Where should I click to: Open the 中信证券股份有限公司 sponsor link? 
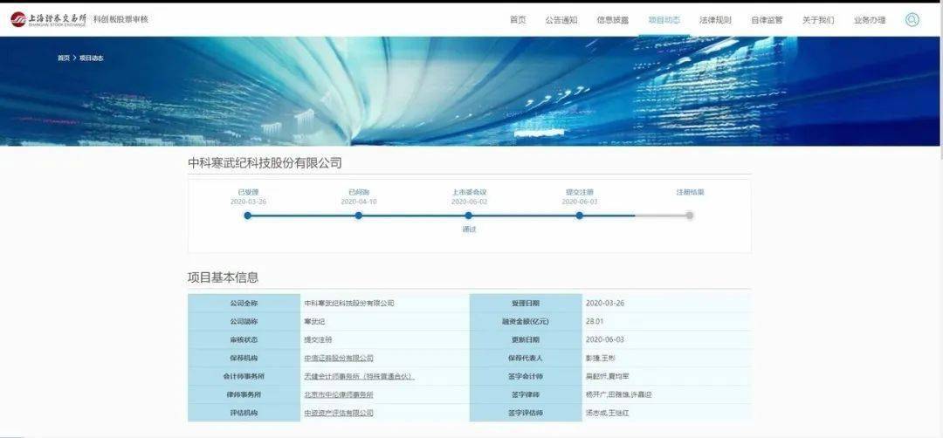(x=339, y=358)
